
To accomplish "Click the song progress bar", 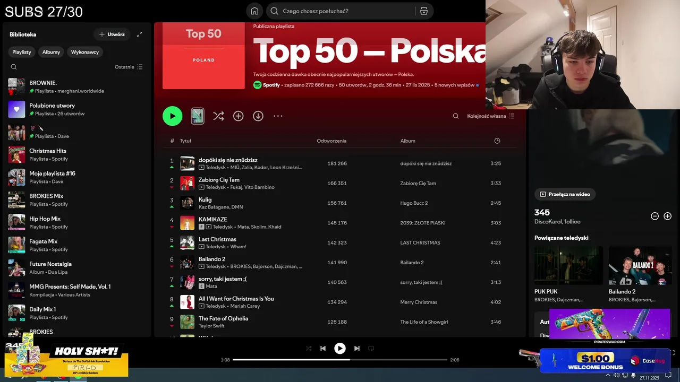I will click(x=340, y=360).
